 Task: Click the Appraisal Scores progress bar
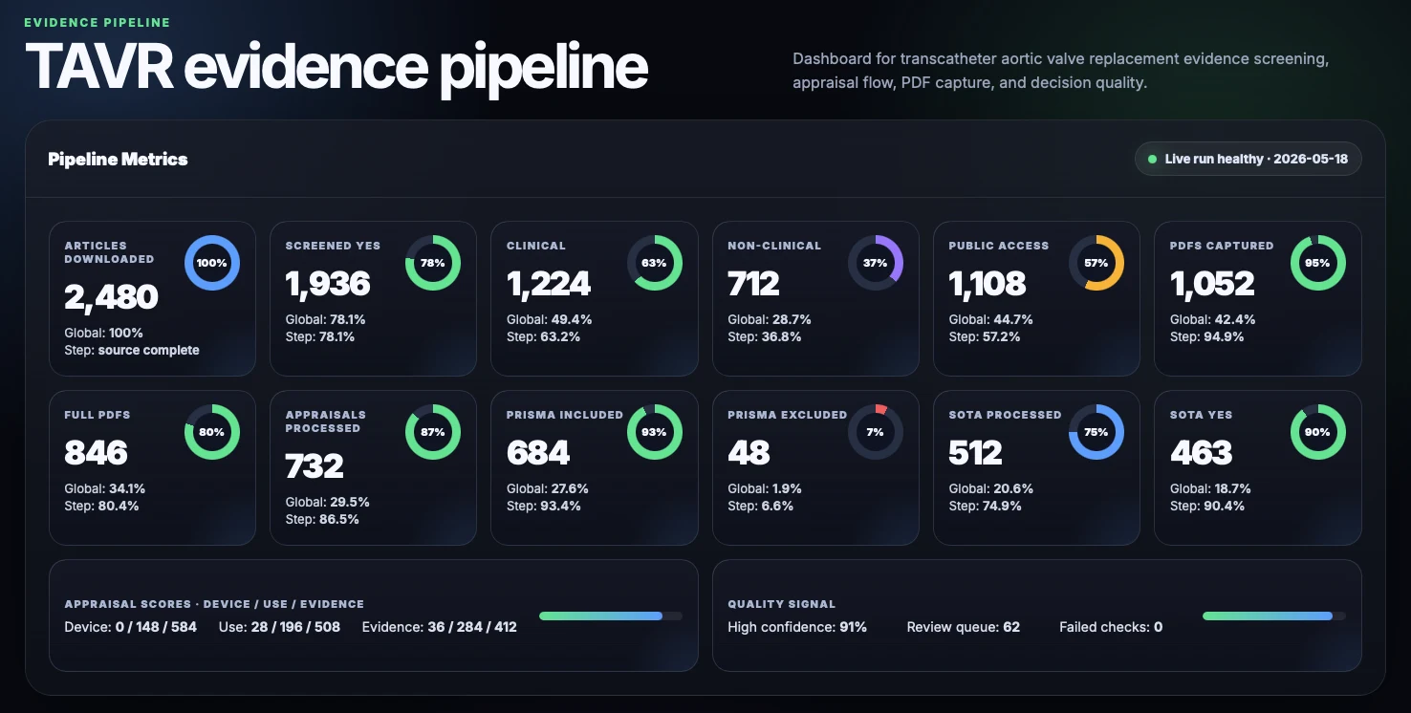click(x=611, y=616)
